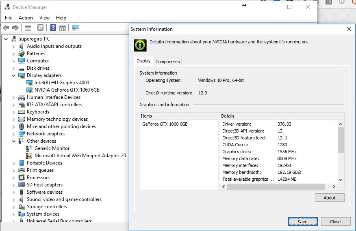This screenshot has height=231, width=356.
Task: Click the Disk drives icon
Action: coord(22,68)
